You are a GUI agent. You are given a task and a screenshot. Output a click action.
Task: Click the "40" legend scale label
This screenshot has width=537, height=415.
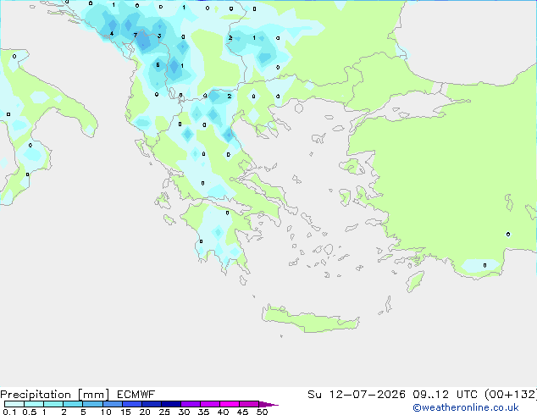[x=223, y=412]
